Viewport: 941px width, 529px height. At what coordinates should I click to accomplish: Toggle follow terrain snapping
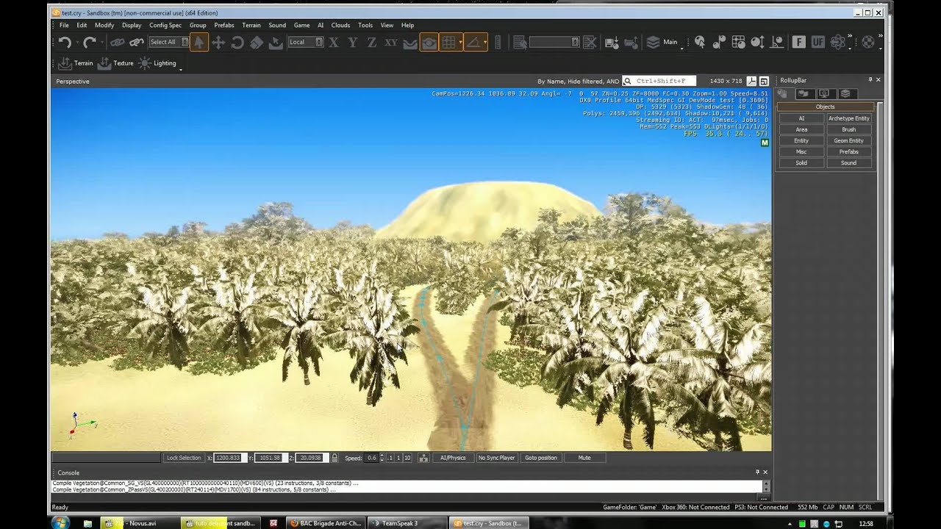(x=410, y=43)
